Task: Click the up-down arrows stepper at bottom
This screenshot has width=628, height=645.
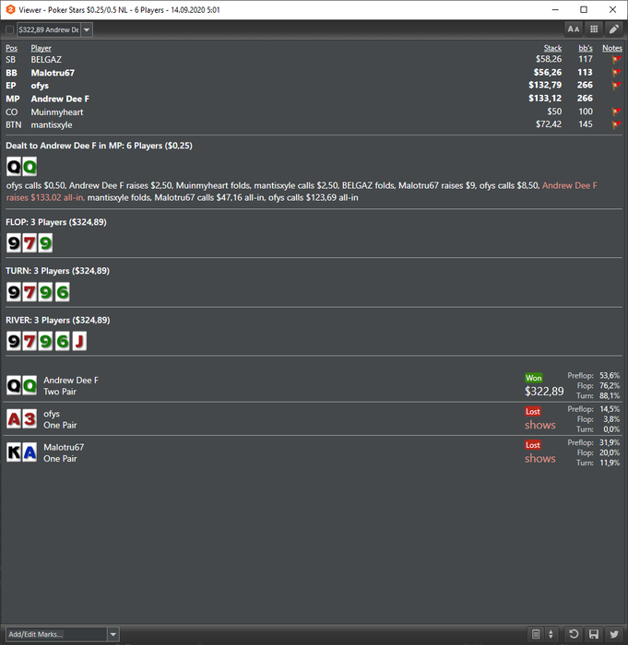Action: tap(551, 634)
